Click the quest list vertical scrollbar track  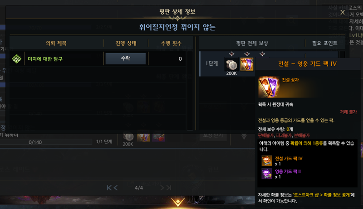pos(190,90)
